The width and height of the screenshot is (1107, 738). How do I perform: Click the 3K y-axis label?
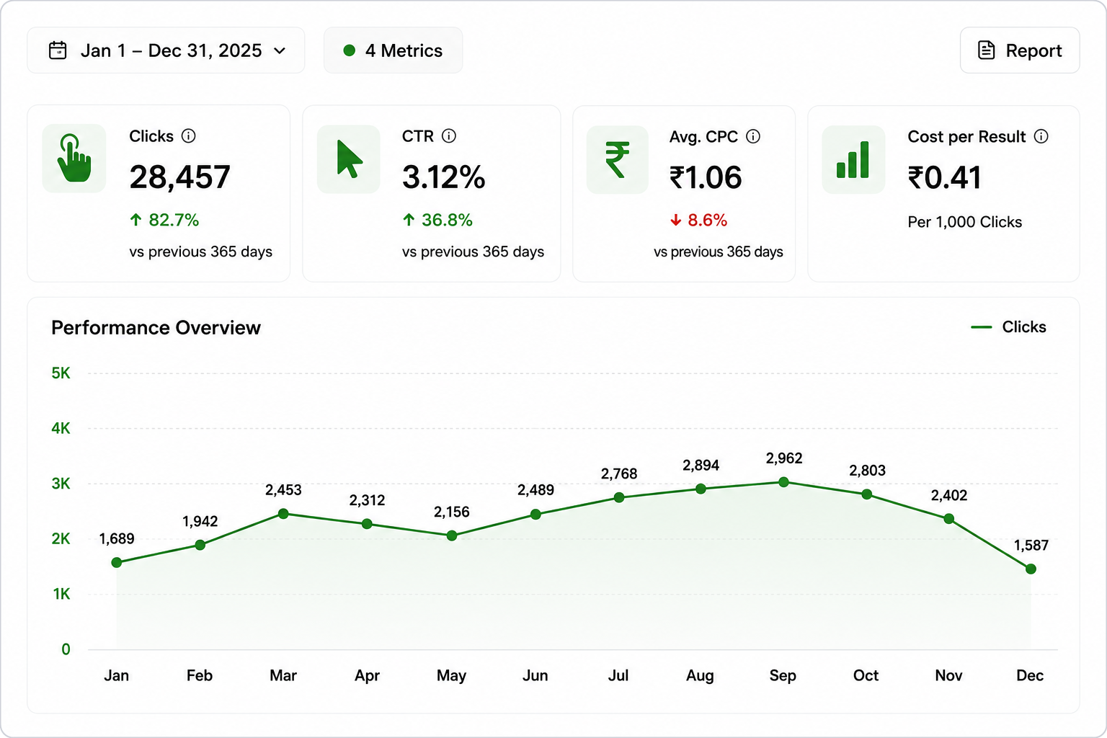coord(61,484)
